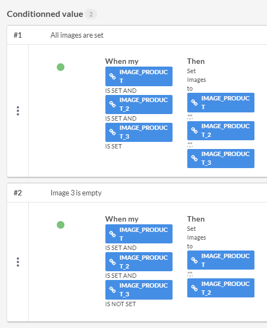Click the link icon on rule #2's Then IMAGE_PRODUCT_2 chip
The image size is (267, 328).
pos(194,288)
